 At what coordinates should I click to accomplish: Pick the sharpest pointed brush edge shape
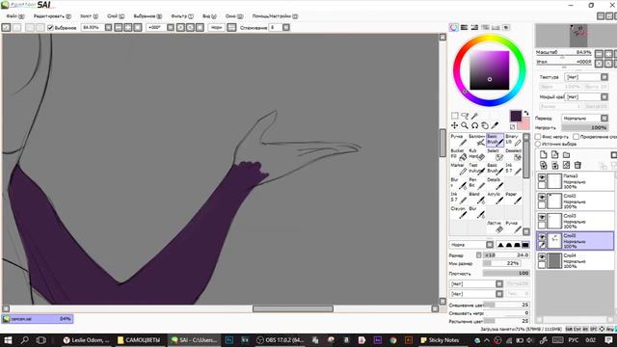(x=501, y=245)
